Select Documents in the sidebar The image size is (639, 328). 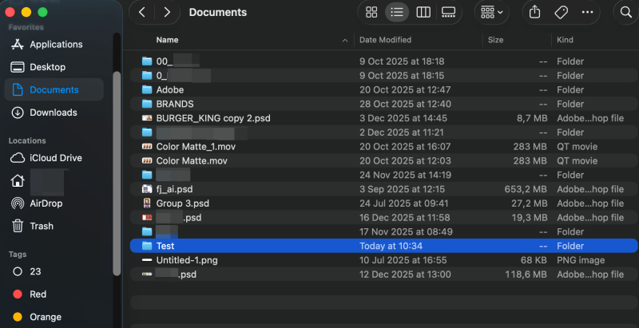click(x=54, y=89)
